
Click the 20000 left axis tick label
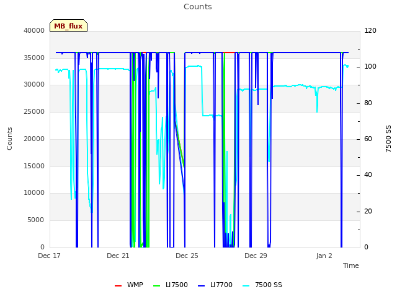[34, 139]
